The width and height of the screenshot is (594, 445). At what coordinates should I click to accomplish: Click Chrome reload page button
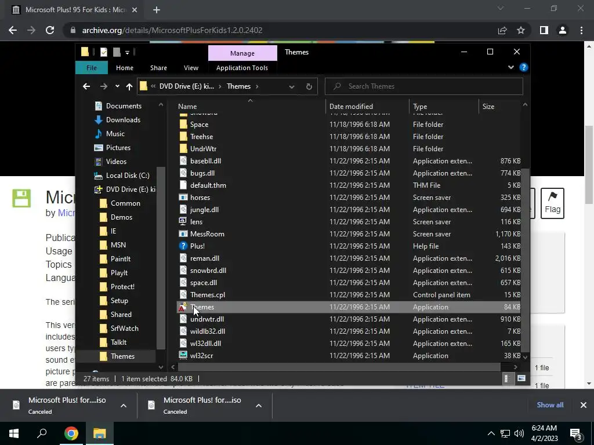point(50,30)
